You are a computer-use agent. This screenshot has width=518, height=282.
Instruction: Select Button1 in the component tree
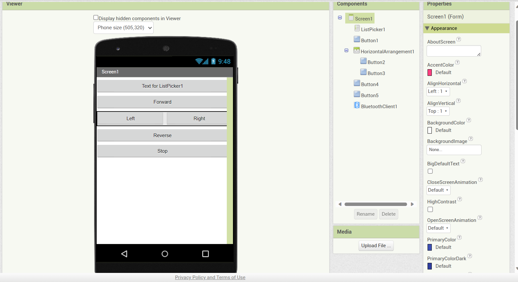(x=370, y=41)
